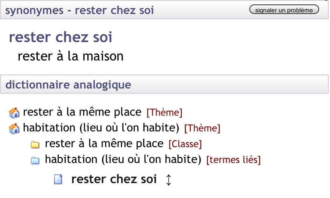Open the 'rester à la maison' synonym
Image resolution: width=330 pixels, height=198 pixels.
point(70,56)
